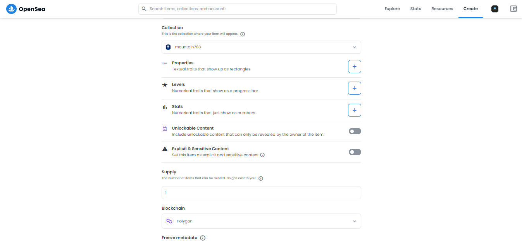This screenshot has height=241, width=522.
Task: Open the Explore menu
Action: [392, 9]
